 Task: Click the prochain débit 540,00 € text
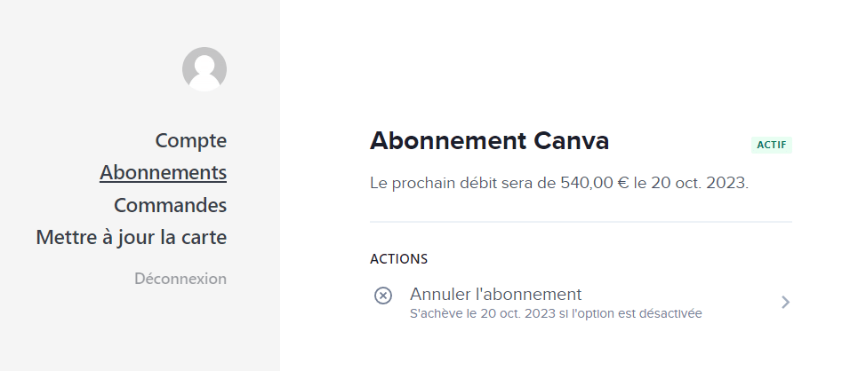tap(559, 184)
